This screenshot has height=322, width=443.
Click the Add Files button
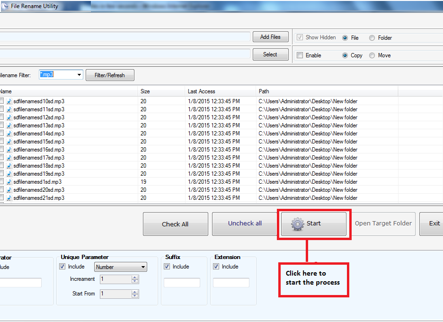pos(270,37)
